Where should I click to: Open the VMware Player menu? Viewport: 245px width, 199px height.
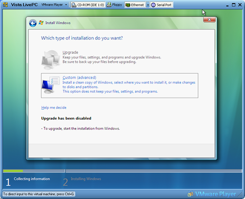click(x=54, y=5)
